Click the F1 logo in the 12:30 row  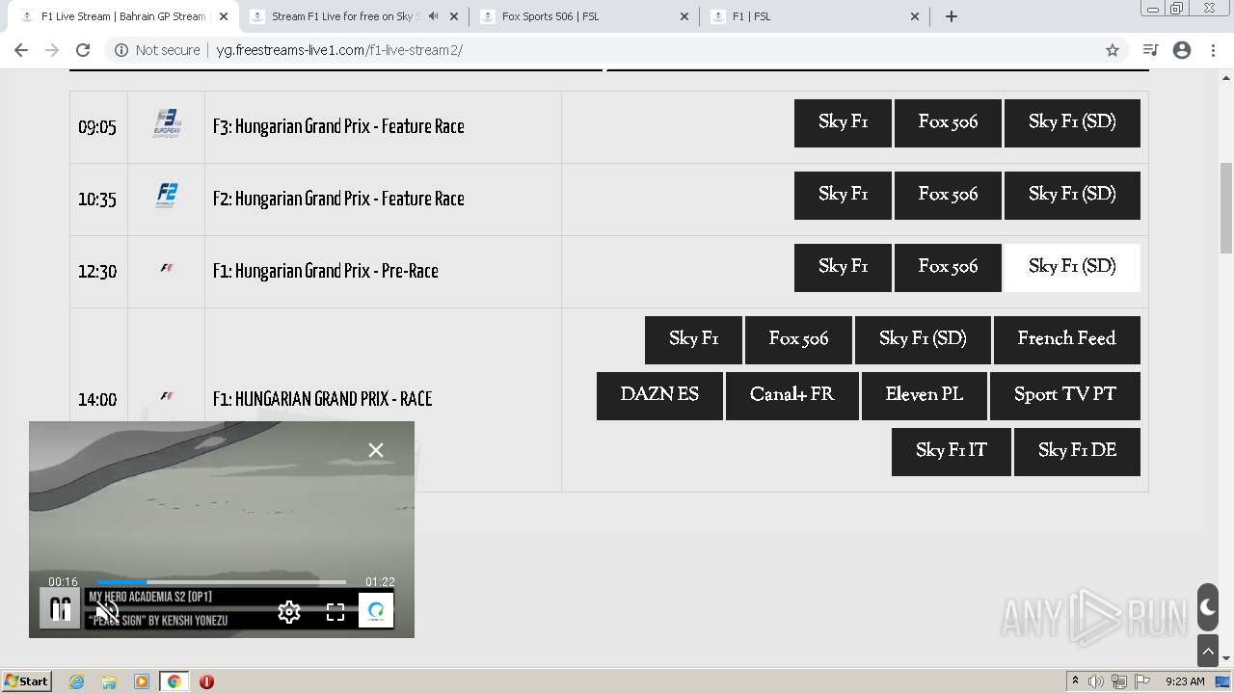pos(167,268)
